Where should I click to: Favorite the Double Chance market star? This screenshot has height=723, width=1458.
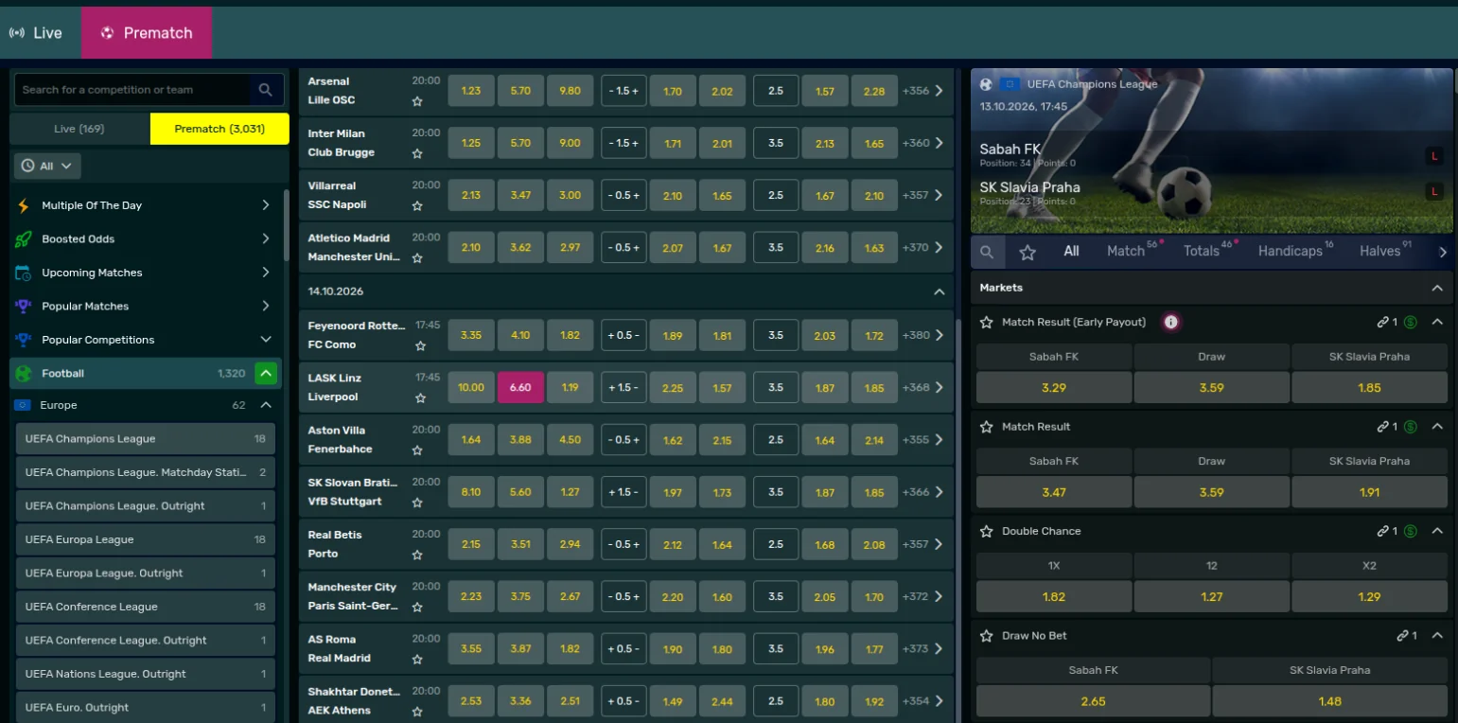pos(987,531)
